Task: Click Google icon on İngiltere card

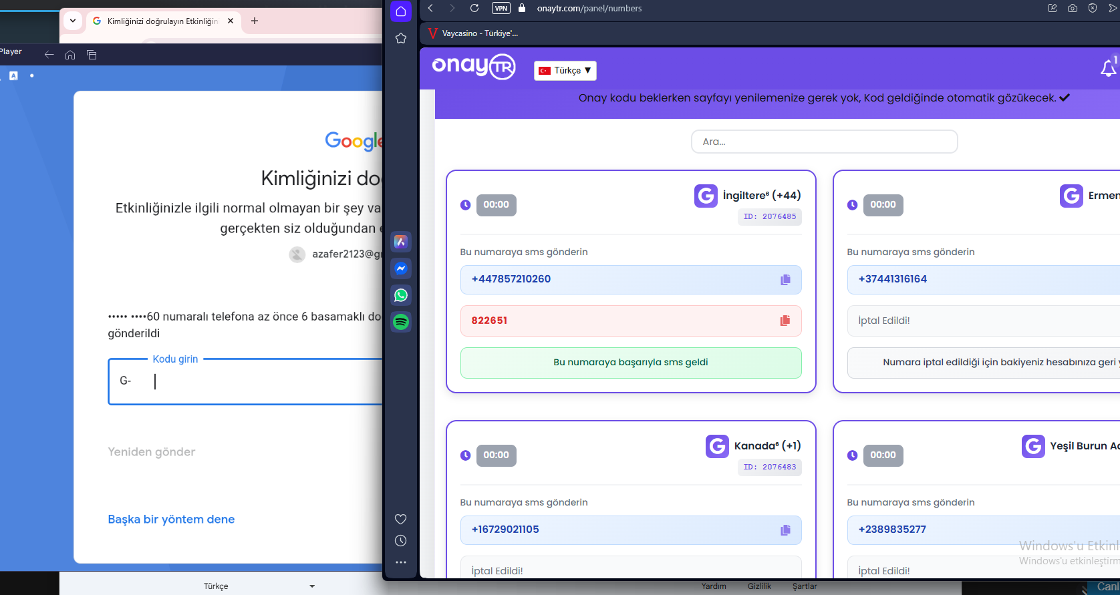Action: pyautogui.click(x=706, y=196)
